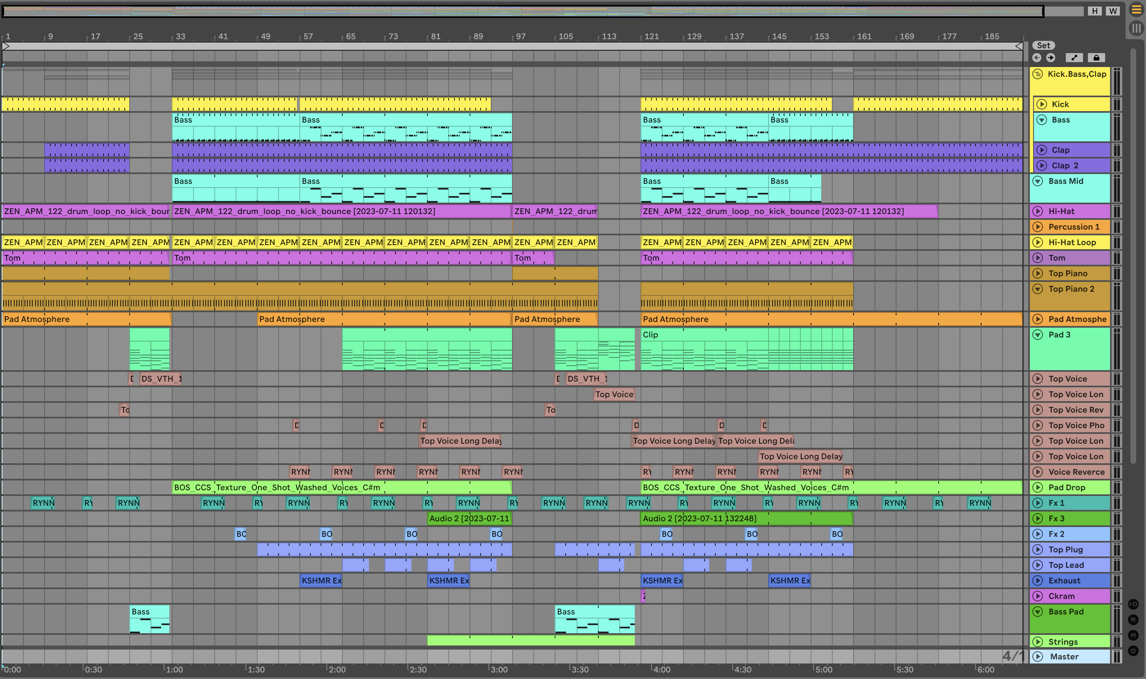Unfold the Exhaust track

click(x=1038, y=581)
